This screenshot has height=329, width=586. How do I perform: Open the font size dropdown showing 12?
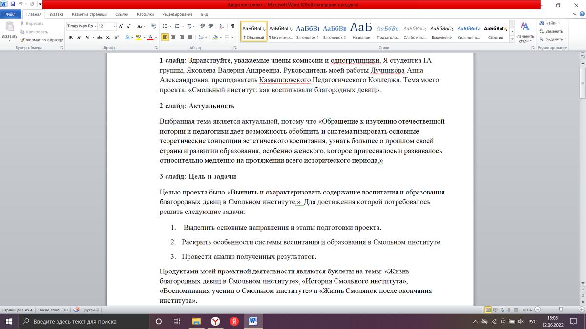114,26
